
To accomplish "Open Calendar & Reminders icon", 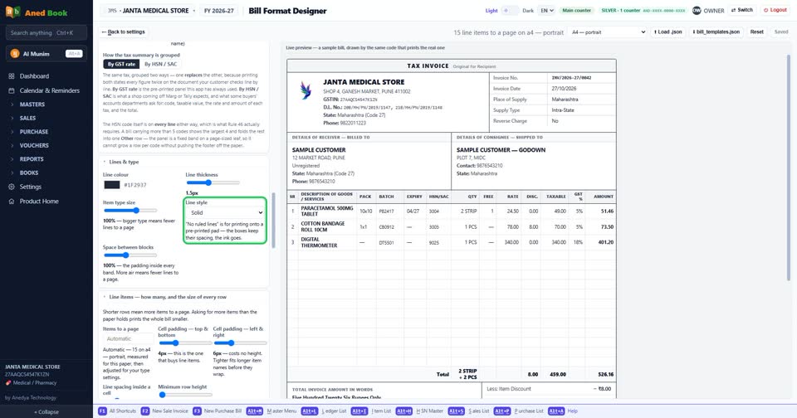I will (x=11, y=90).
